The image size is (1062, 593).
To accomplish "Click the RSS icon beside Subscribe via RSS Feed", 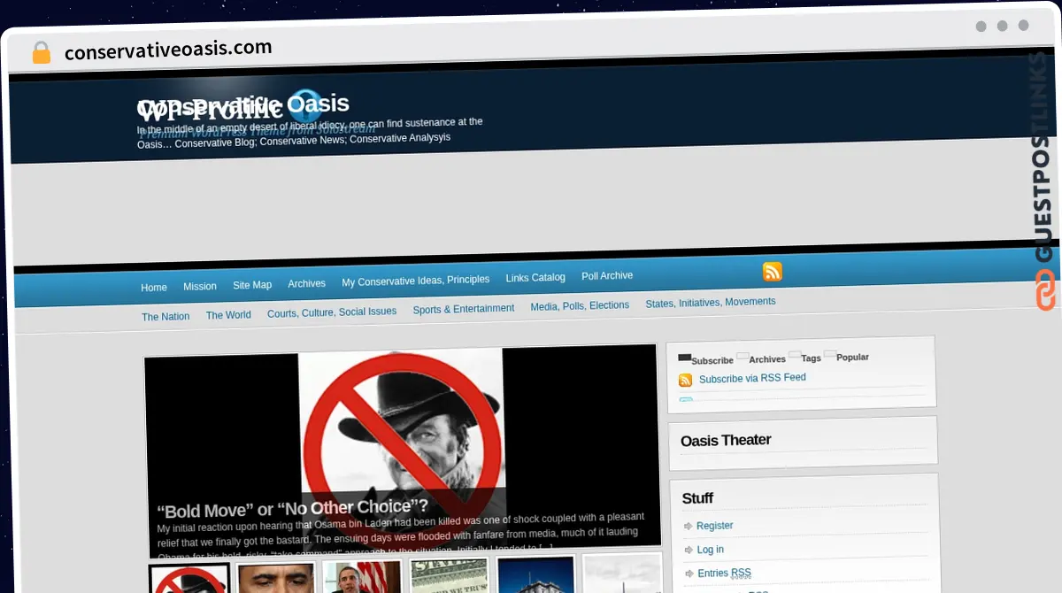I will click(x=685, y=381).
